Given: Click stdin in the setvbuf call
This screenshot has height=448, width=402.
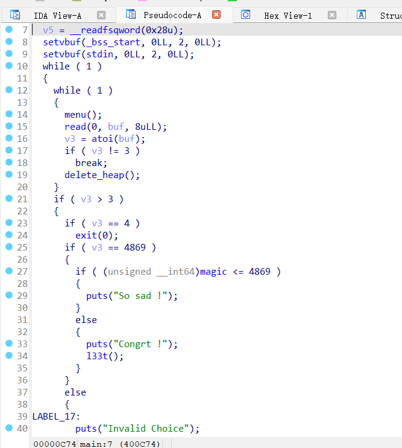Looking at the screenshot, I should point(99,54).
